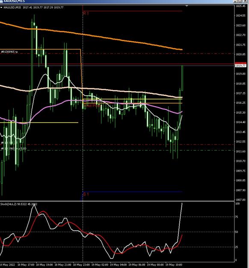The height and width of the screenshot is (268, 249).
Task: Click the 1811.60 price scale value
Action: 240,151
